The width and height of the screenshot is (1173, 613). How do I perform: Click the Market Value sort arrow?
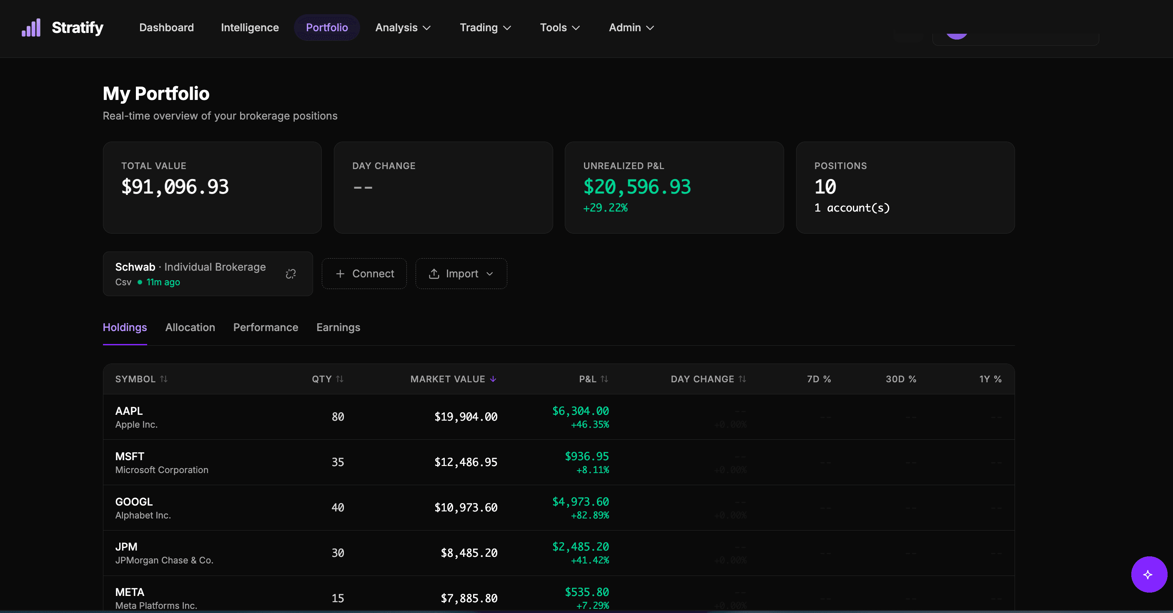click(493, 379)
